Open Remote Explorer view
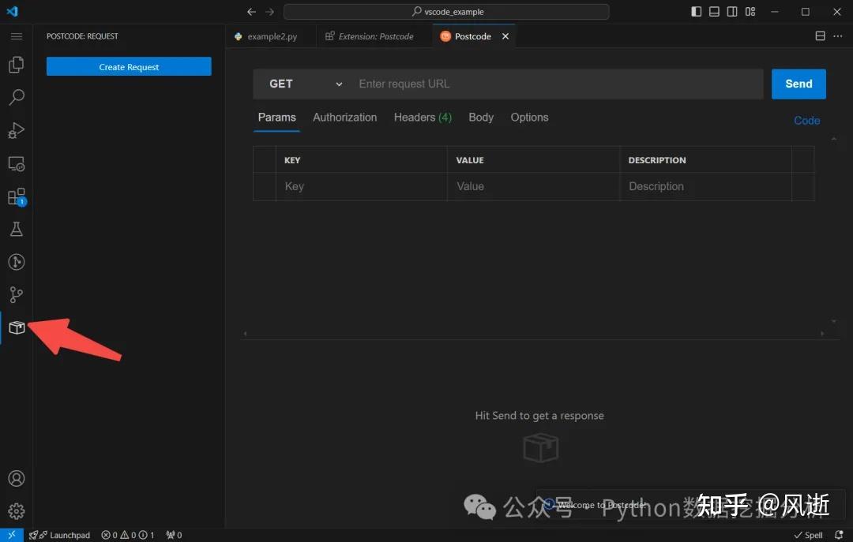The width and height of the screenshot is (853, 542). [x=17, y=163]
